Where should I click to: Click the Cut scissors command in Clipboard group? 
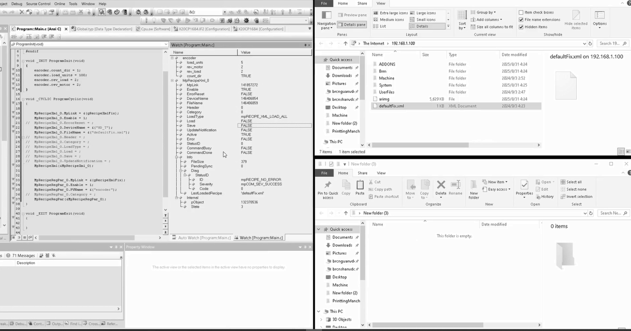[x=375, y=182]
